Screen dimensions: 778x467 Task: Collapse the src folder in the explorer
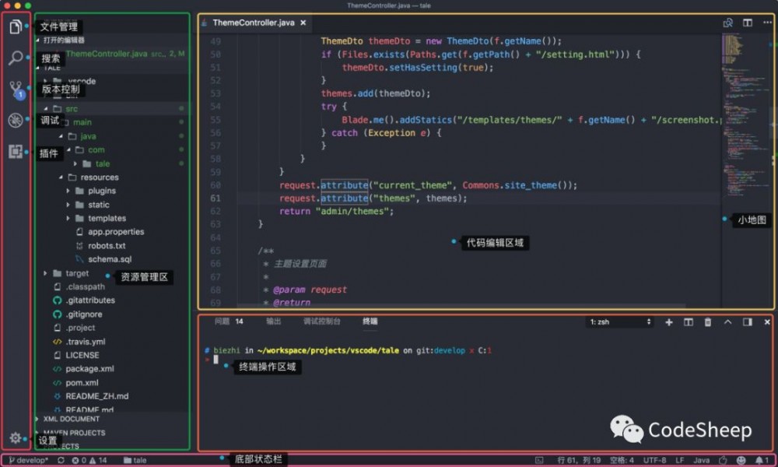(x=72, y=108)
